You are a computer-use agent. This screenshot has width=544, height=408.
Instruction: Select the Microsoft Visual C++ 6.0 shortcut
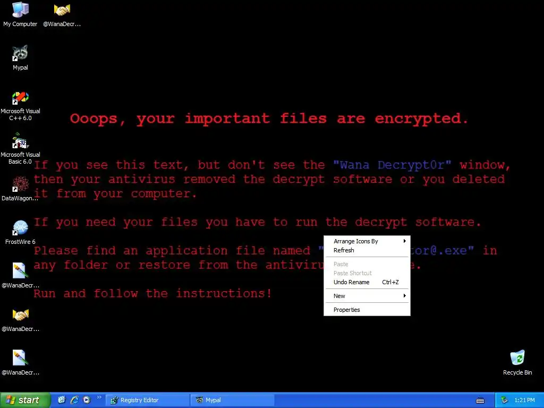pyautogui.click(x=20, y=106)
